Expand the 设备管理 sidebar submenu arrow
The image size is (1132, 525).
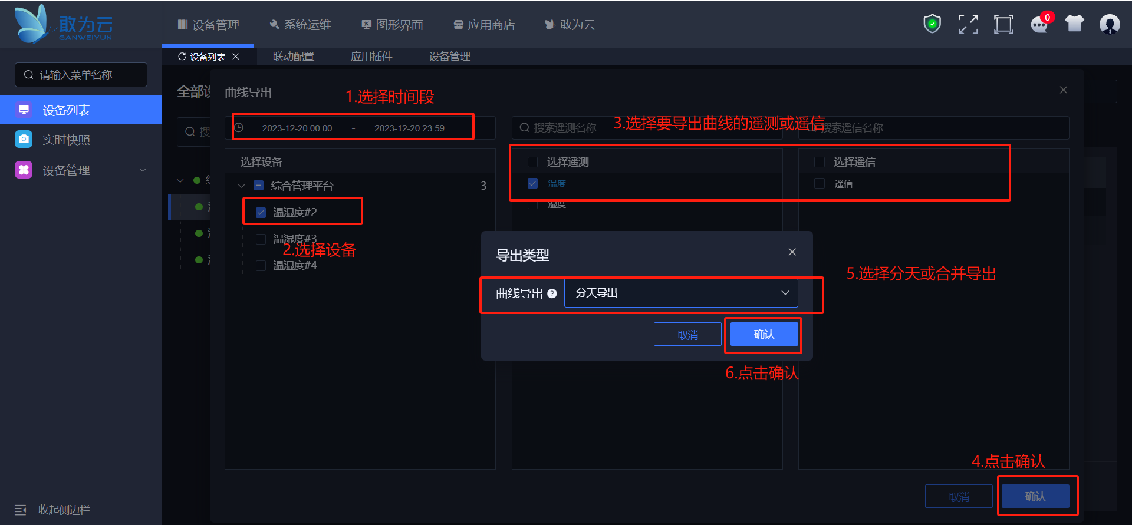[143, 170]
